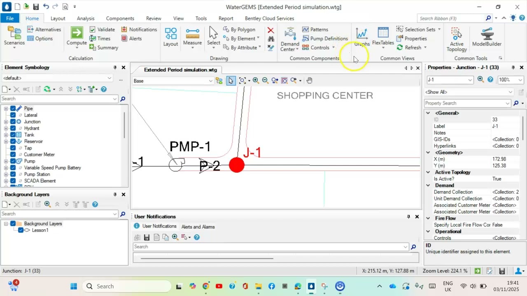The height and width of the screenshot is (296, 527).
Task: Click Element Symbology search magnifier
Action: pyautogui.click(x=122, y=99)
